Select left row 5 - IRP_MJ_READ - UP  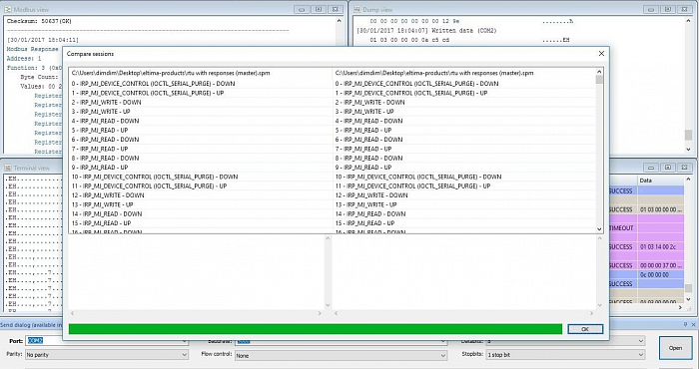201,130
